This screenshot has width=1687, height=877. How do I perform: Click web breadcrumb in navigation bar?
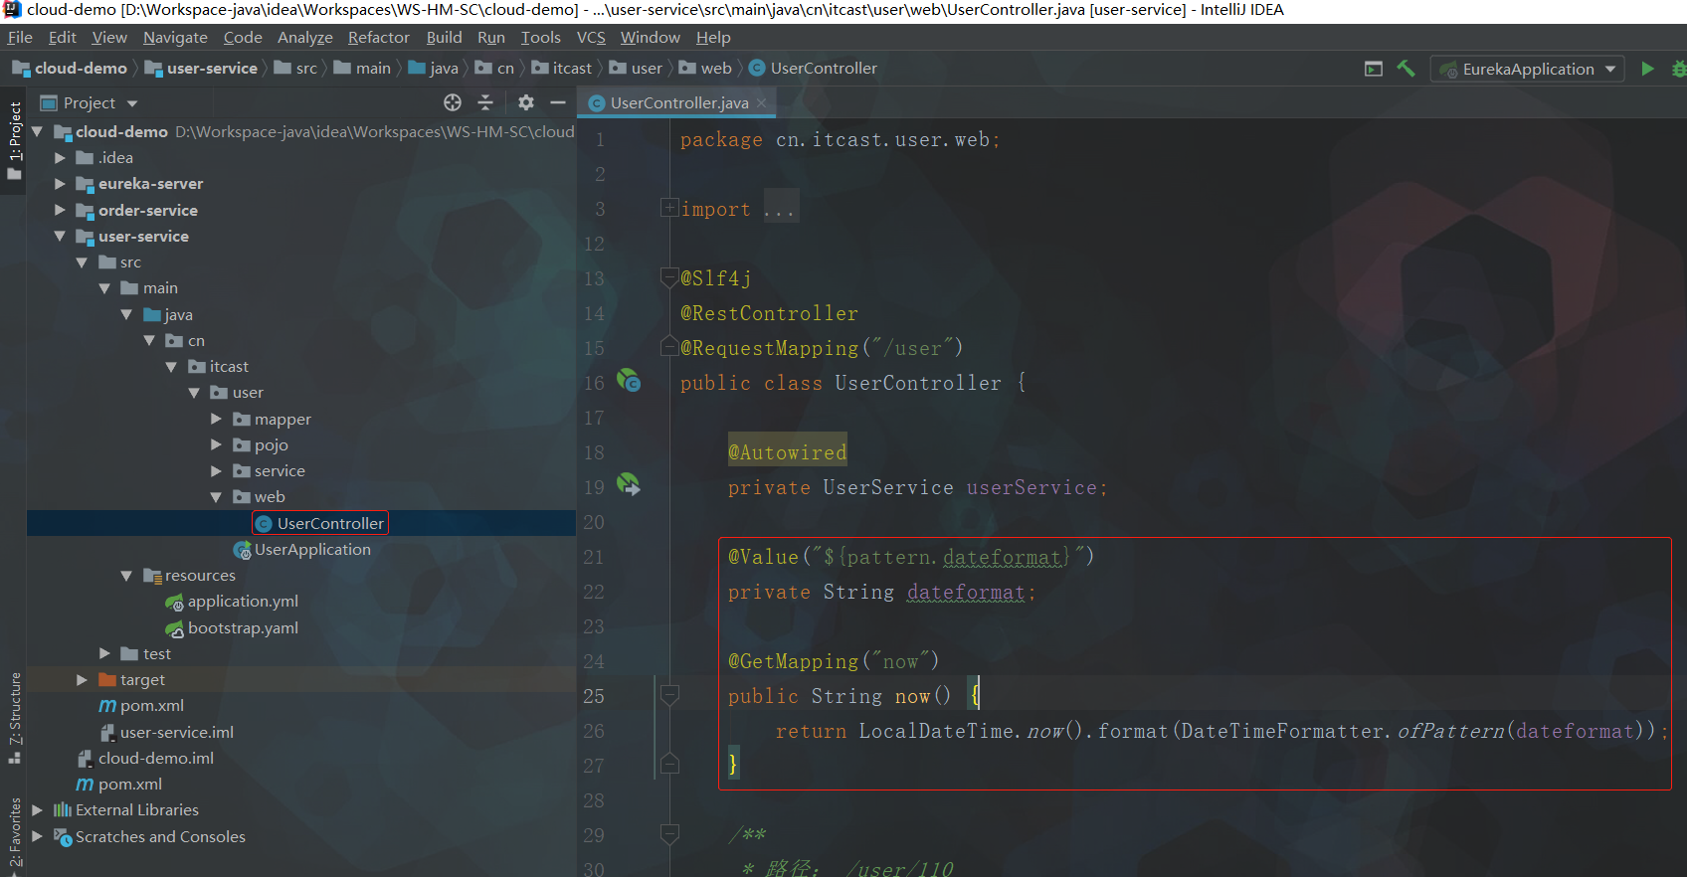705,68
